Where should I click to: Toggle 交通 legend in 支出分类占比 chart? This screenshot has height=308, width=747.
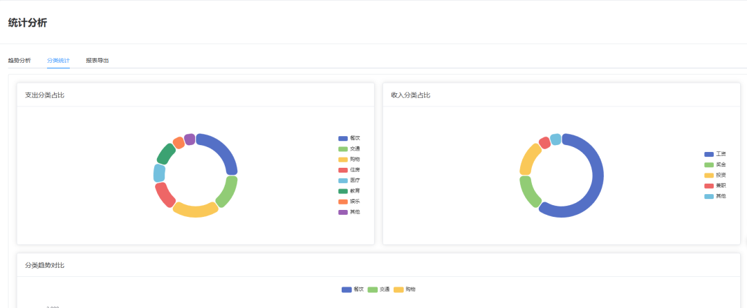pyautogui.click(x=349, y=148)
